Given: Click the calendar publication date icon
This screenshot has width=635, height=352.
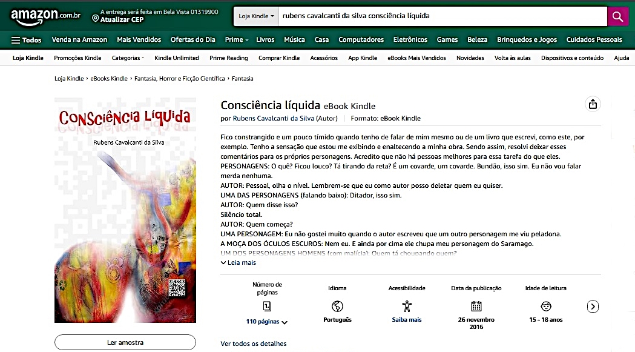Looking at the screenshot, I should click(476, 306).
